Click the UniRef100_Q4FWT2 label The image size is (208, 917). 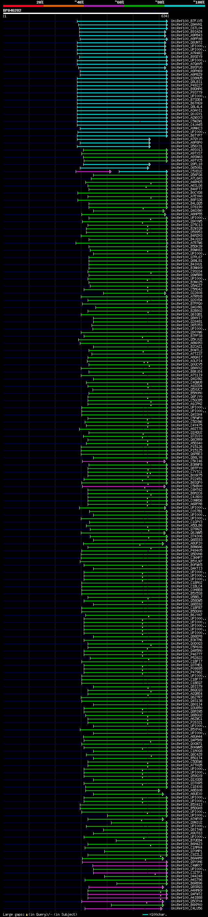point(187,894)
